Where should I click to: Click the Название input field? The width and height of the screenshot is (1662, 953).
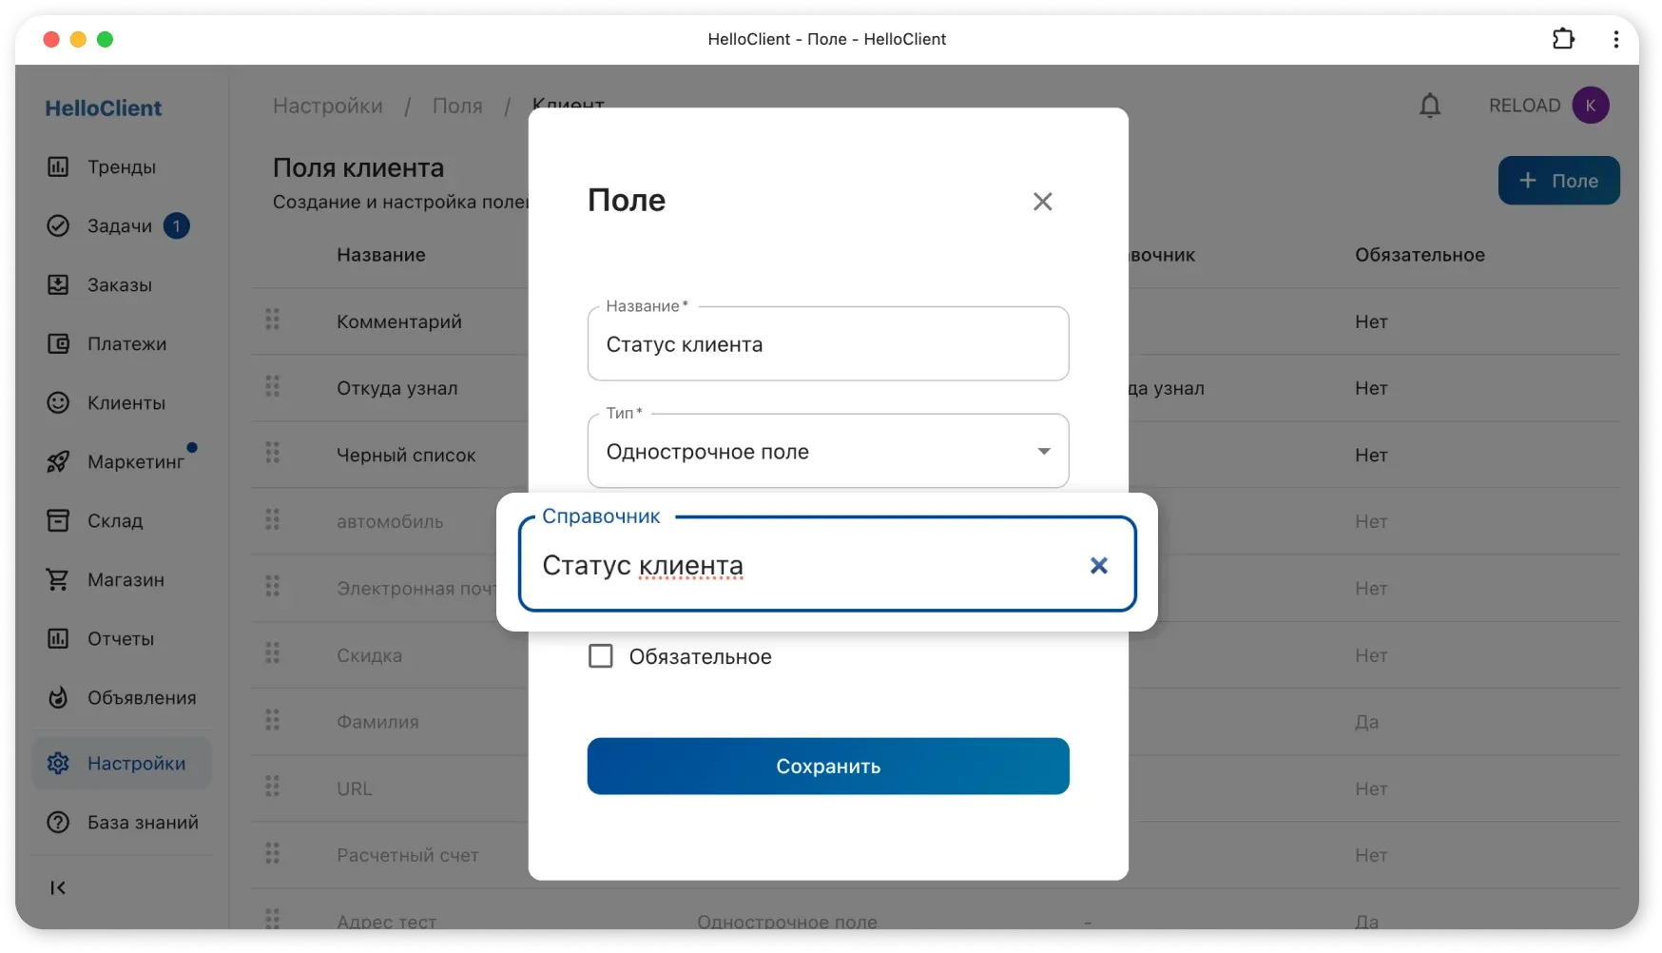[827, 344]
